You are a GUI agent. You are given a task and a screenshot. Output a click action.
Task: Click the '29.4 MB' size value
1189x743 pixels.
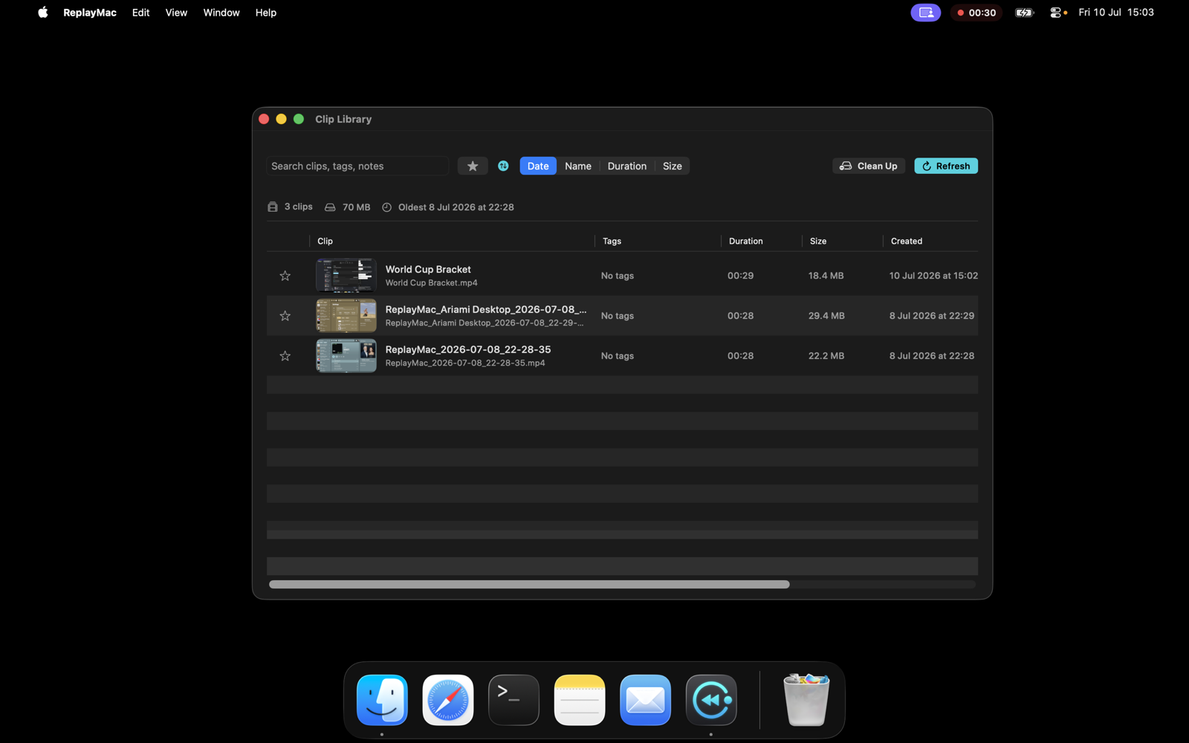826,316
